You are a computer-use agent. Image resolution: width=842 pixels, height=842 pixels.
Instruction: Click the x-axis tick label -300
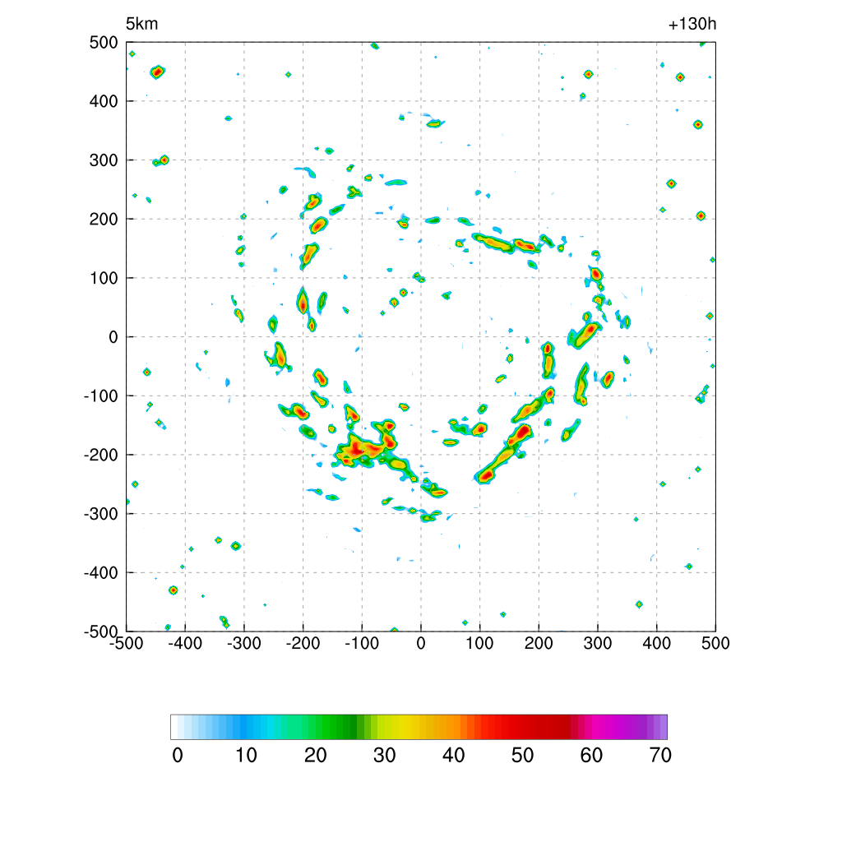point(243,643)
